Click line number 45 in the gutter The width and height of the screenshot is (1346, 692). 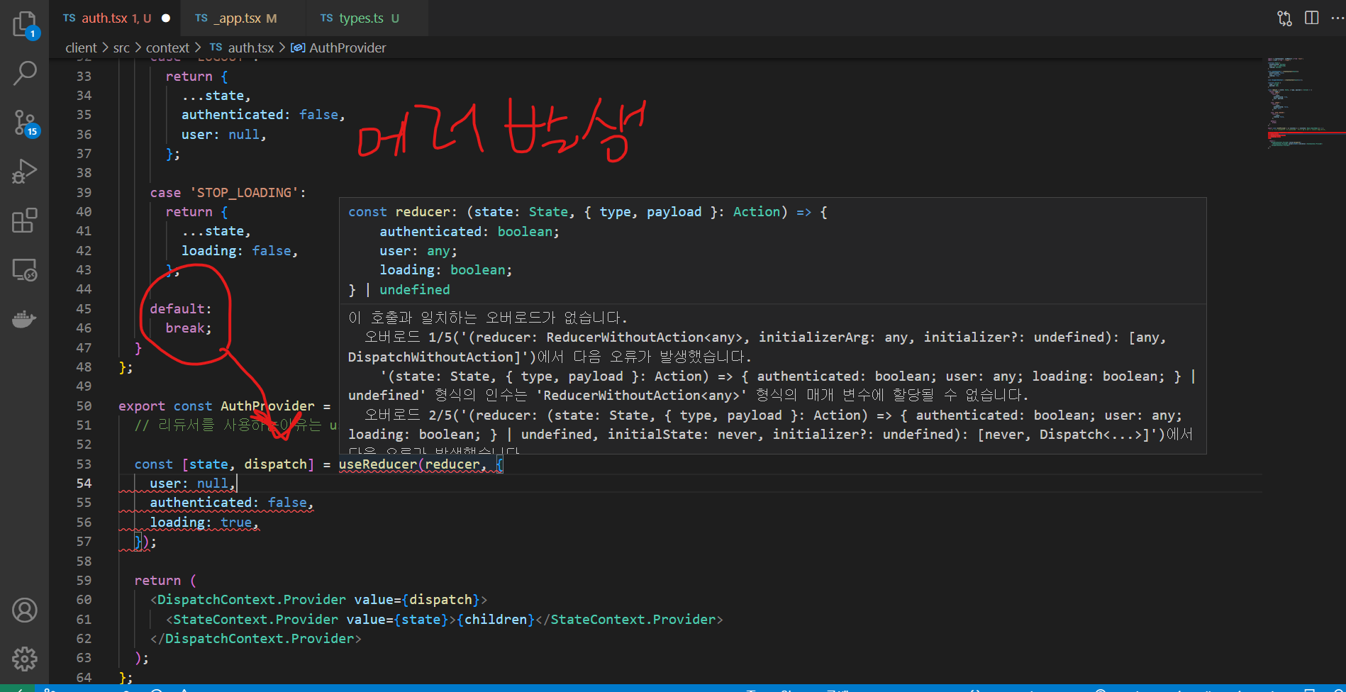pyautogui.click(x=84, y=308)
